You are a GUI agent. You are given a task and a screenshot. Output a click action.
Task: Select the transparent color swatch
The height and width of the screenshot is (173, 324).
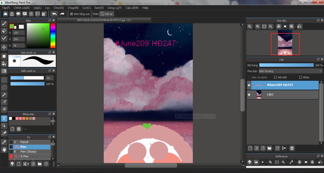21,27
